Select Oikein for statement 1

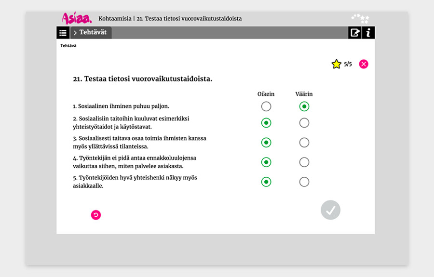point(266,106)
